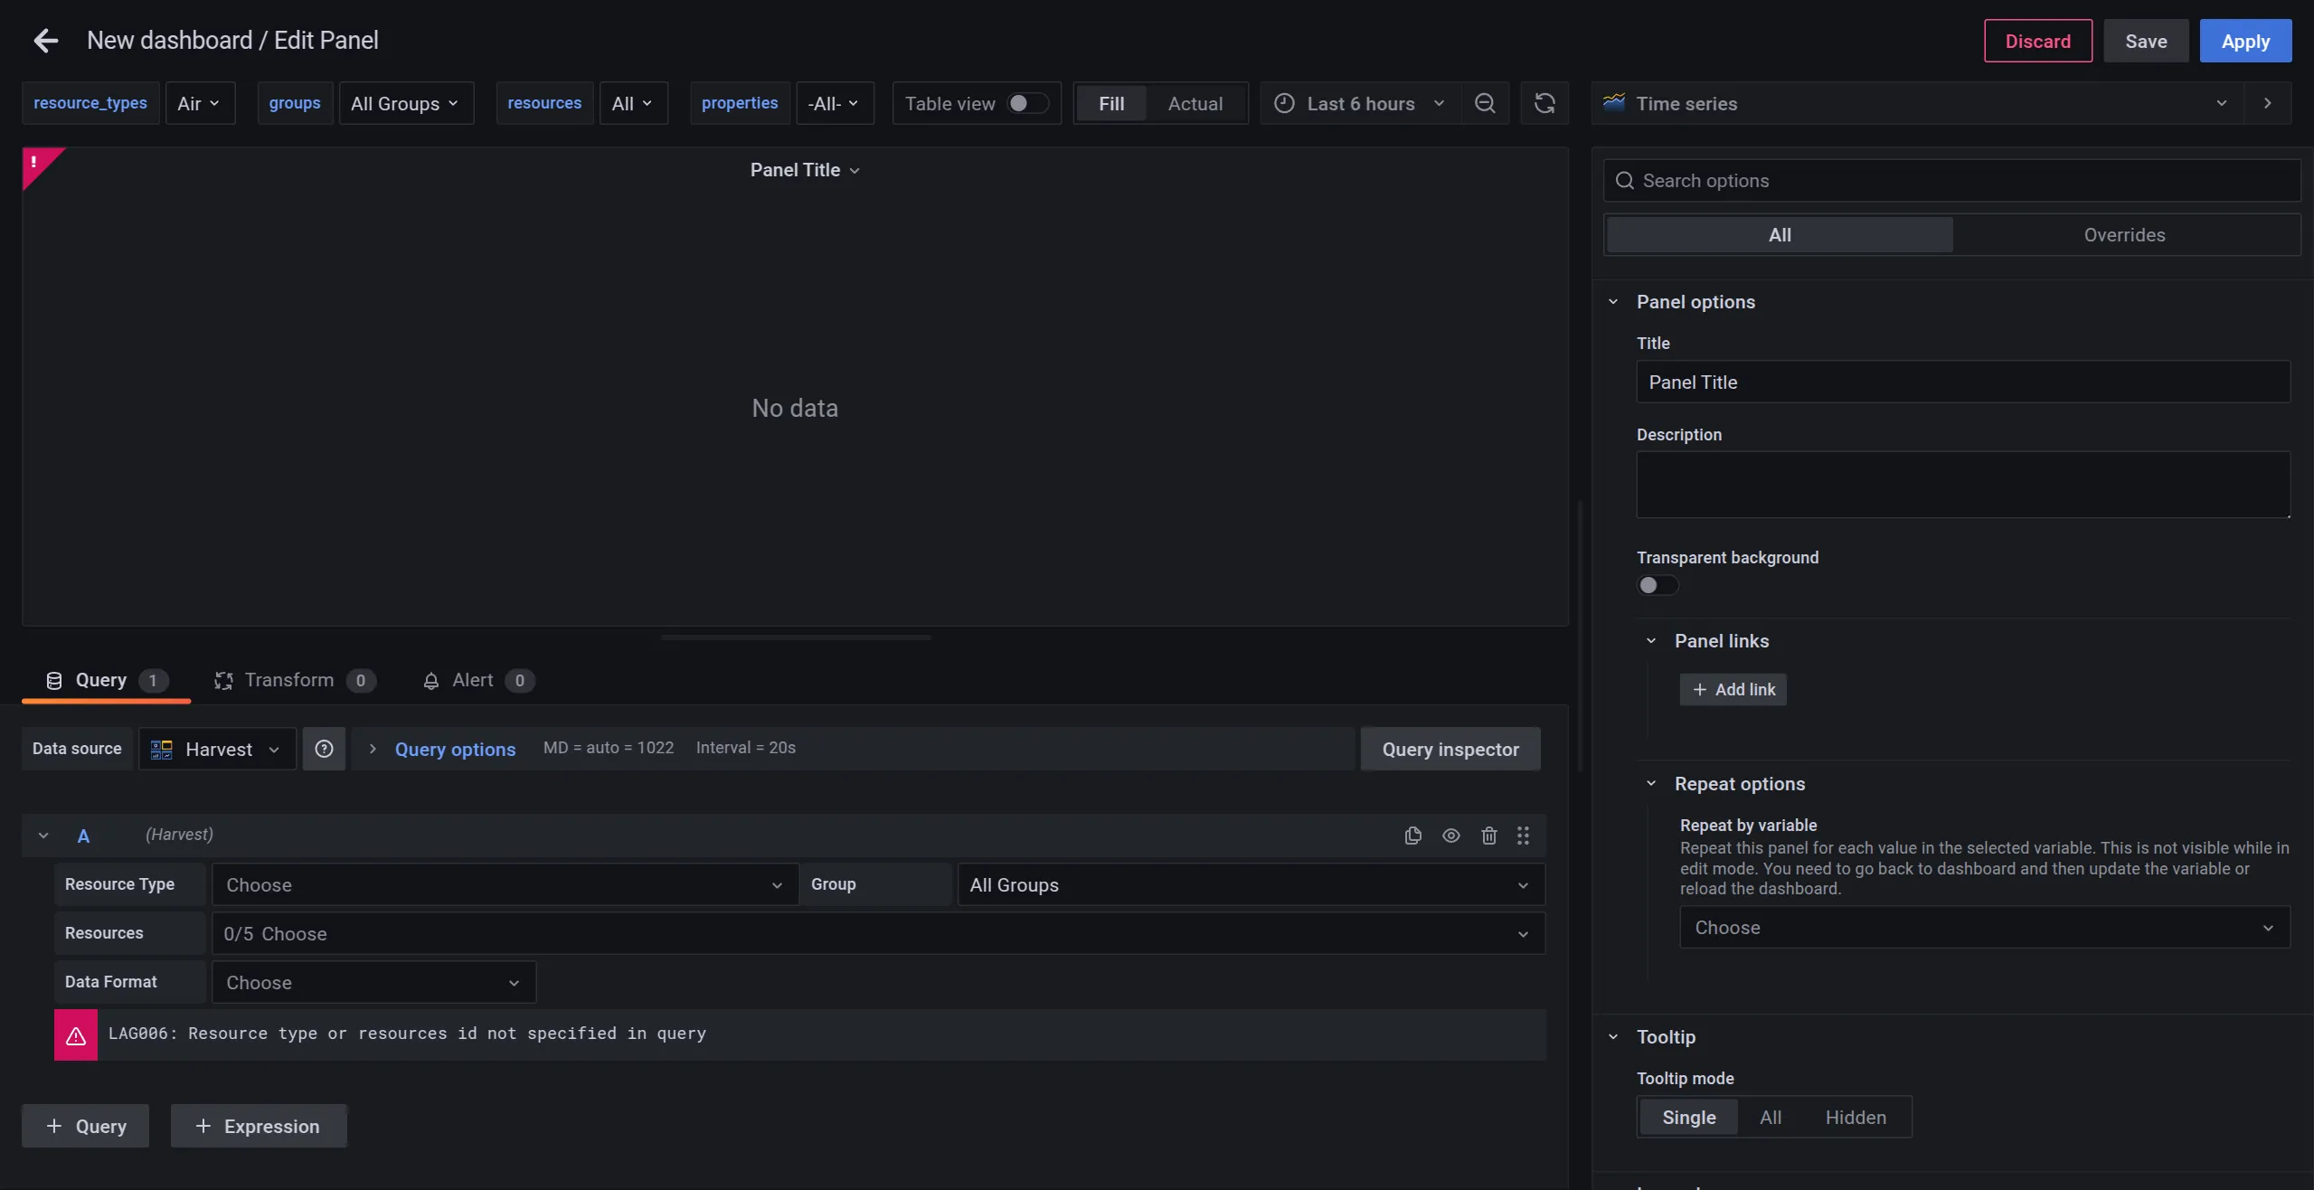Viewport: 2314px width, 1190px height.
Task: Open the Time series visualization picker
Action: [x=1917, y=103]
